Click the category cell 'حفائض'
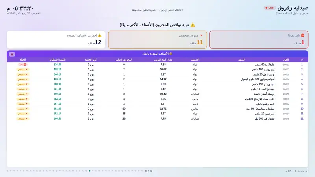Screen dimensions: 315x177 coord(195,109)
